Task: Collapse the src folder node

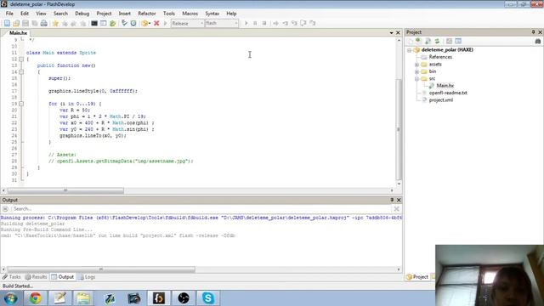Action: (416, 79)
